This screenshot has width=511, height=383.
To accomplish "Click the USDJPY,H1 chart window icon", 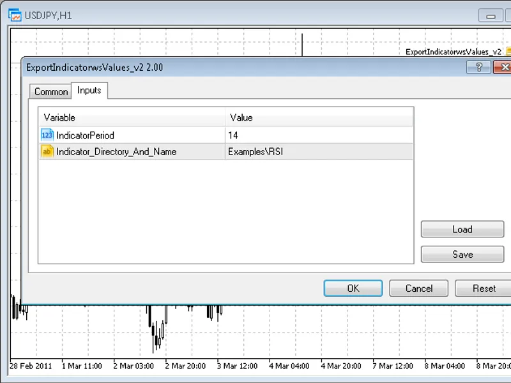I will [15, 15].
